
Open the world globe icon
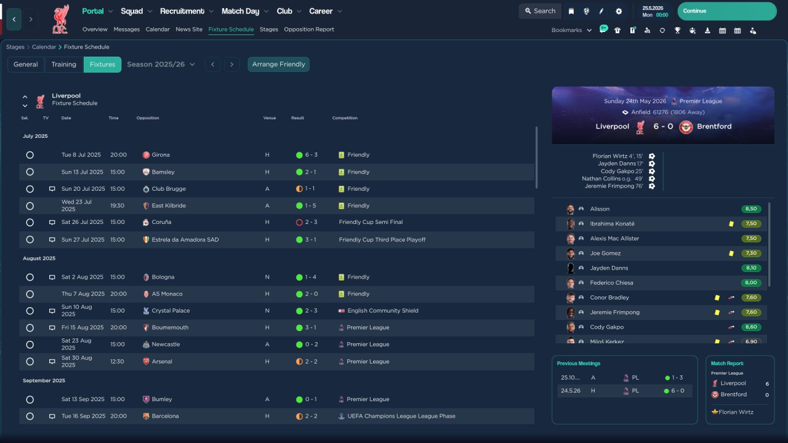pos(586,11)
